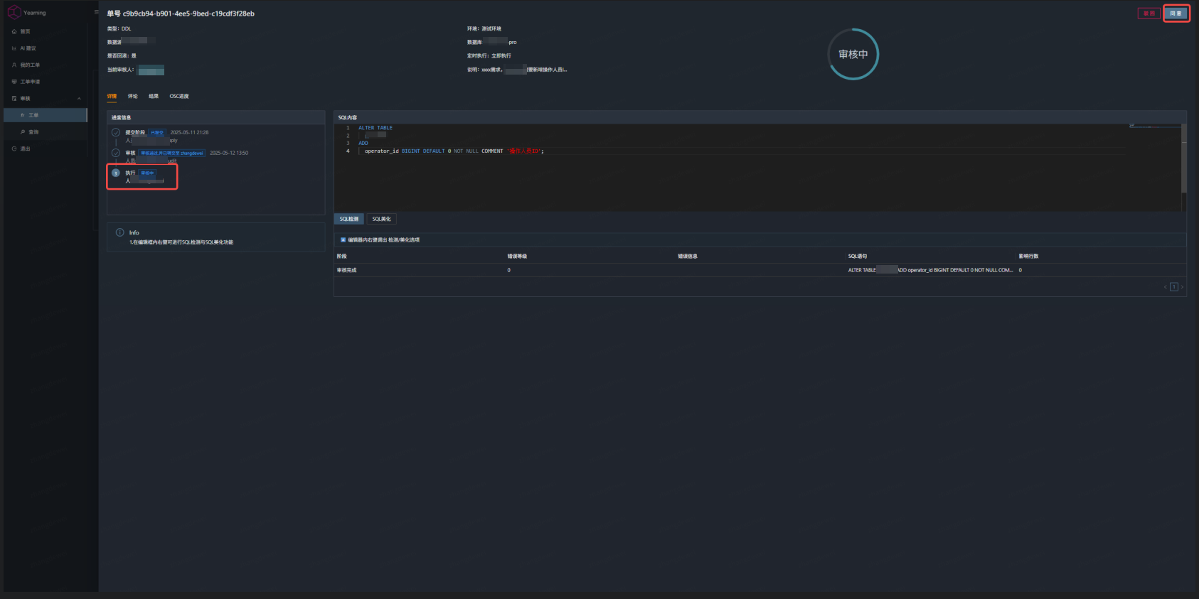Click the 错误等级 column header
The height and width of the screenshot is (599, 1199).
coord(517,256)
